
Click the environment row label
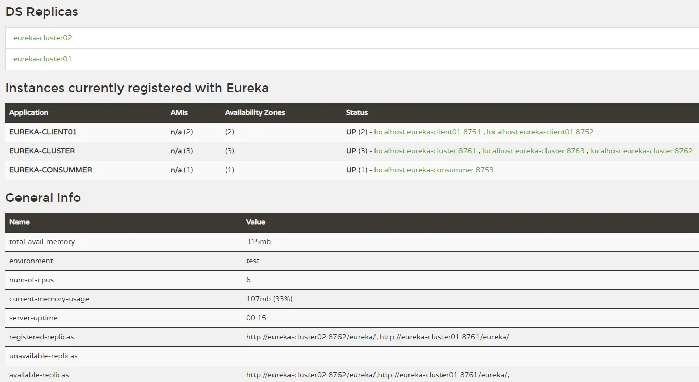(31, 261)
